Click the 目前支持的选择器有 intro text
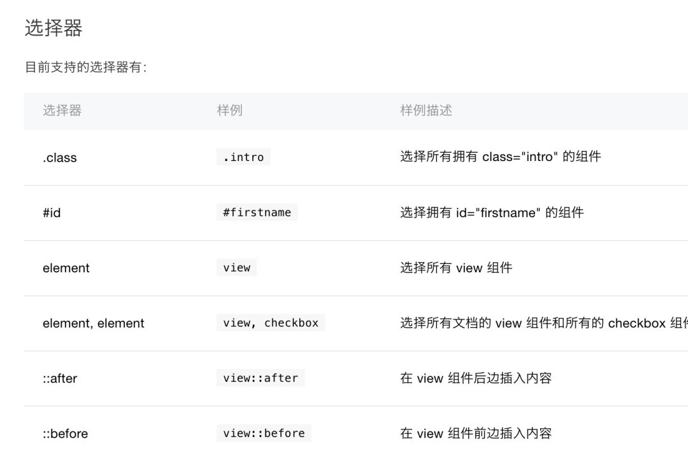The width and height of the screenshot is (688, 460). 86,67
